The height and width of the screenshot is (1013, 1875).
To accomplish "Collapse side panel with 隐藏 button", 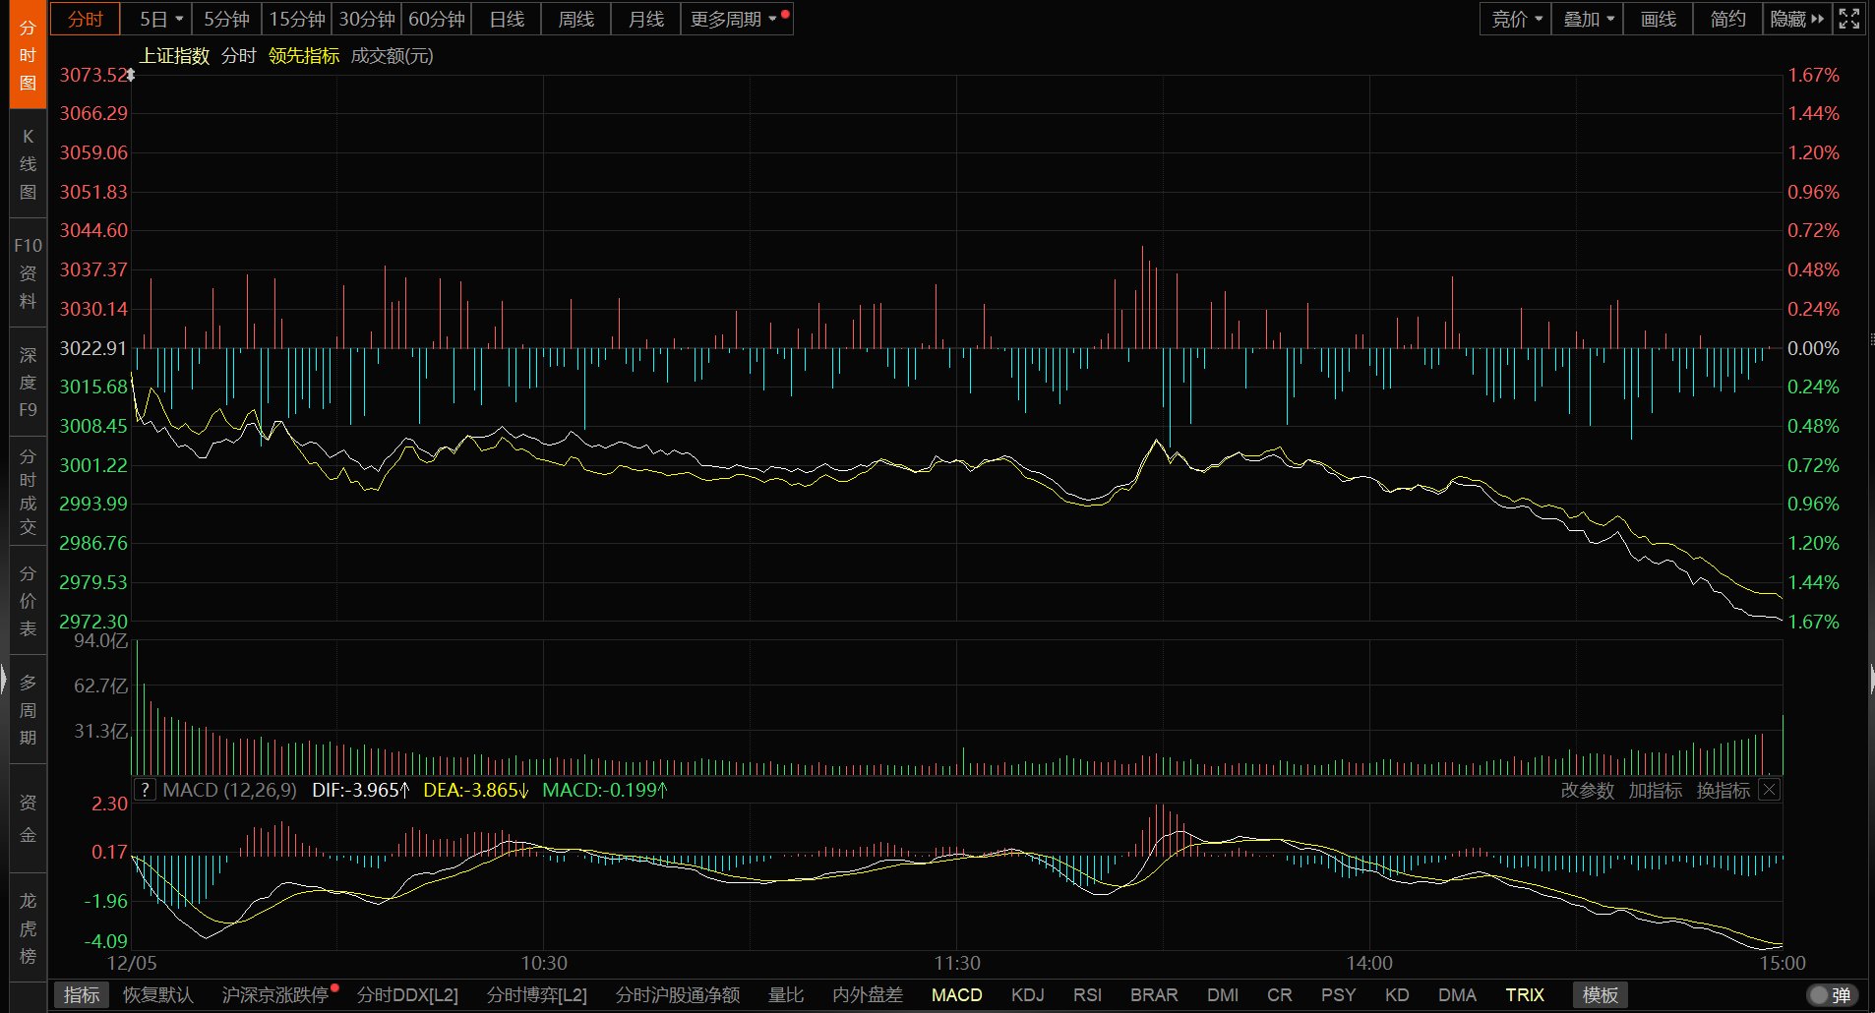I will pyautogui.click(x=1796, y=19).
